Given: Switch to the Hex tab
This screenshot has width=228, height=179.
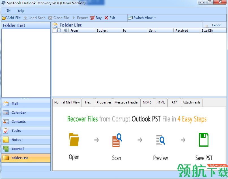Looking at the screenshot, I should click(88, 103).
